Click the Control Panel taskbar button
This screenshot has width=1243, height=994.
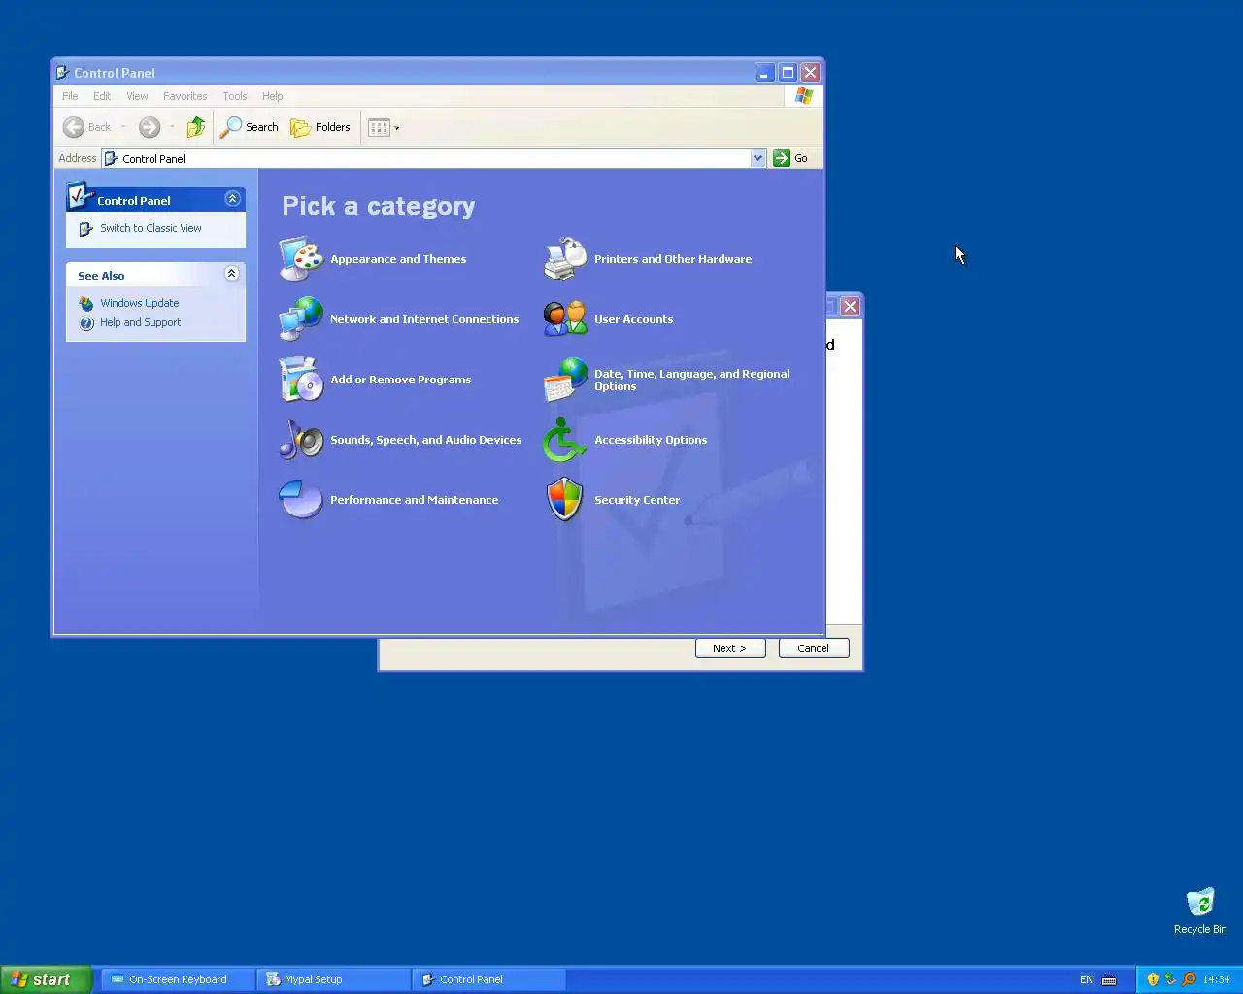[489, 979]
